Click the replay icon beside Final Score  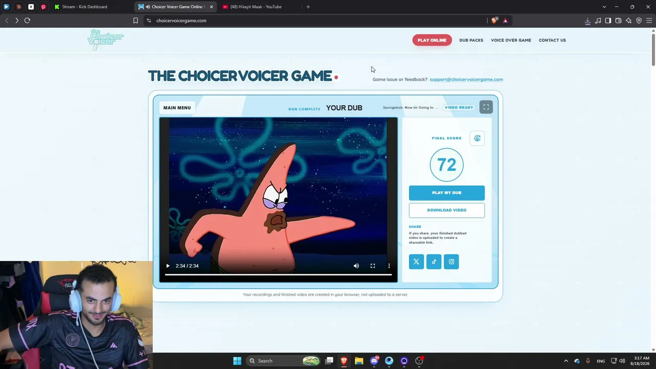[477, 138]
